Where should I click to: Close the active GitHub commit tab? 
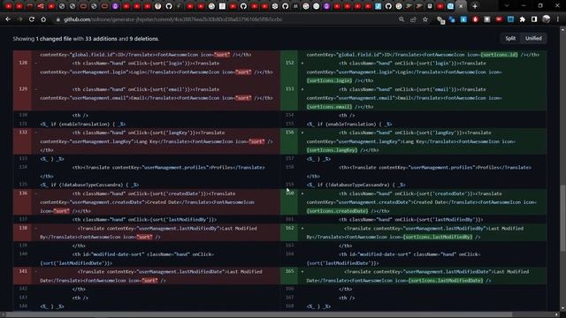[x=461, y=6]
